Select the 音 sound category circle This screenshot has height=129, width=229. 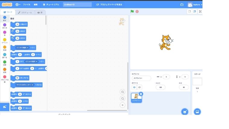pos(5,32)
